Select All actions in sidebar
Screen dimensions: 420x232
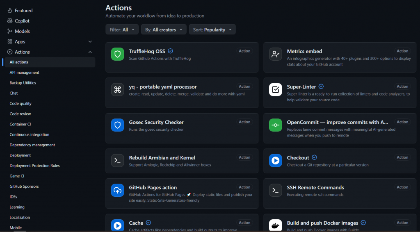pyautogui.click(x=50, y=62)
